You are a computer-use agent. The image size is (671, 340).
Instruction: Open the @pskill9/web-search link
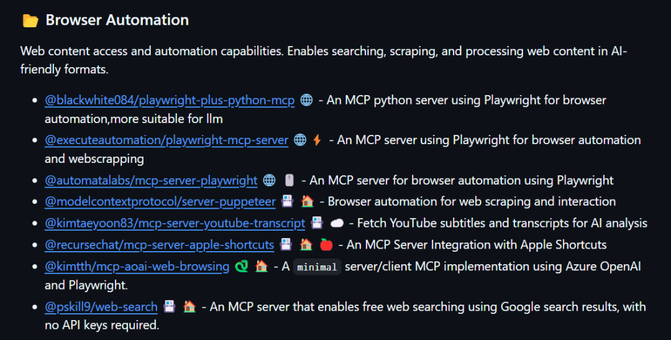101,307
